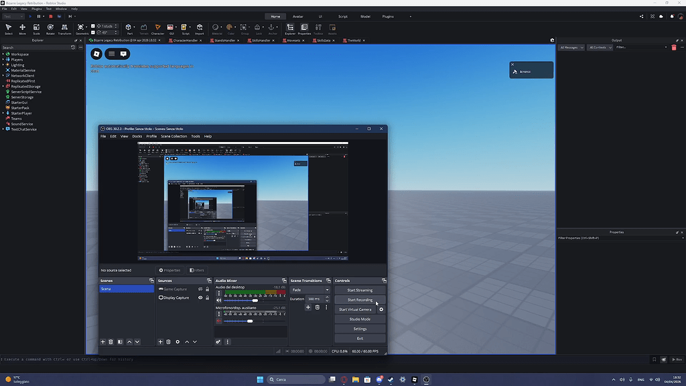The height and width of the screenshot is (386, 686).
Task: Open advanced audio properties gear icon
Action: point(218,342)
